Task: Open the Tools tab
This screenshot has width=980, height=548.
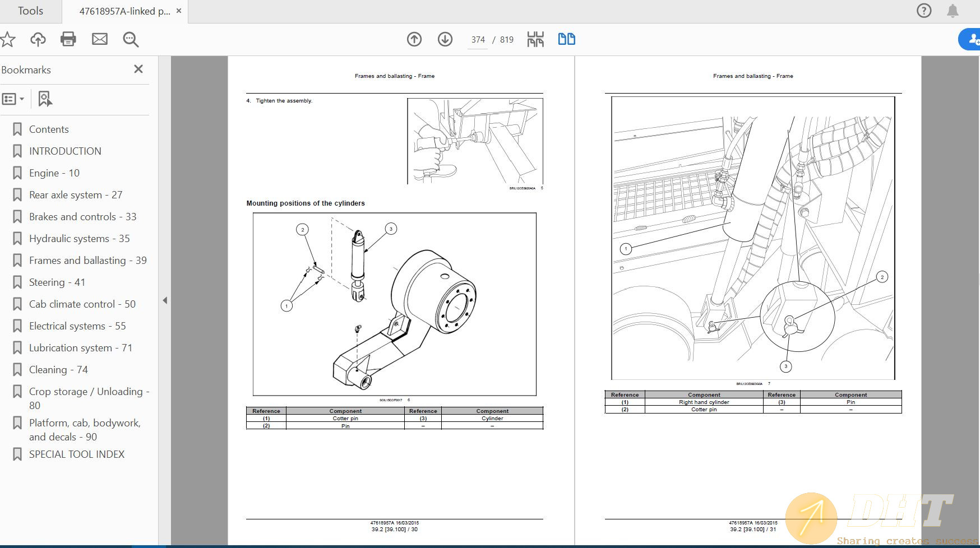Action: click(x=30, y=11)
